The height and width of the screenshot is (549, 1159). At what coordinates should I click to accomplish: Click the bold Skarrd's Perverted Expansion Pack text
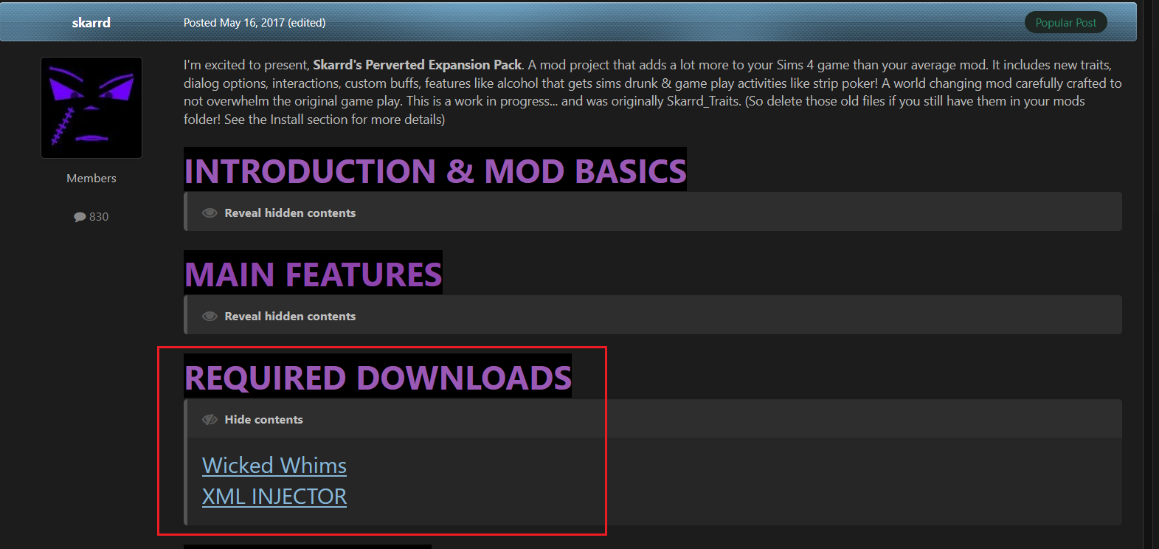coord(418,65)
